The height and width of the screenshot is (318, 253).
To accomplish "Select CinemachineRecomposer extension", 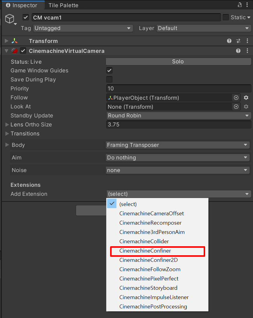I will 158,223.
